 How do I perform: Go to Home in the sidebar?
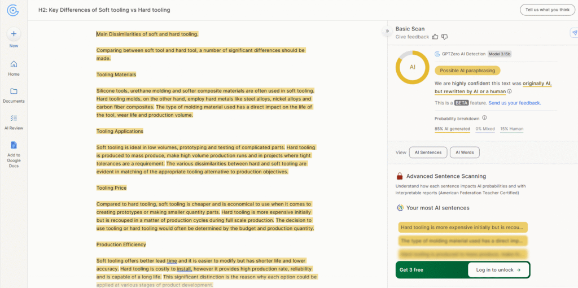pos(14,64)
